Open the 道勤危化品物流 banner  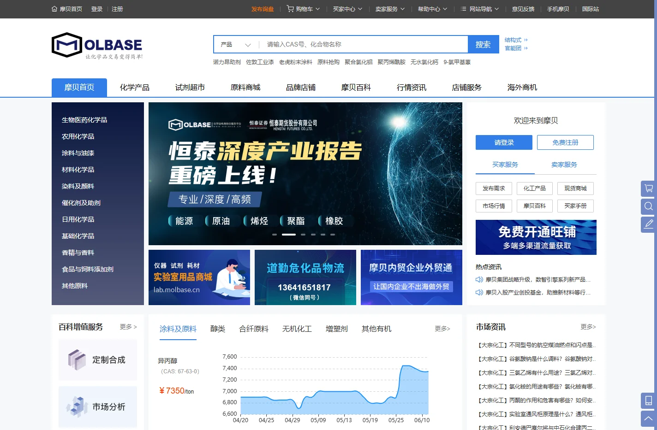pos(305,277)
